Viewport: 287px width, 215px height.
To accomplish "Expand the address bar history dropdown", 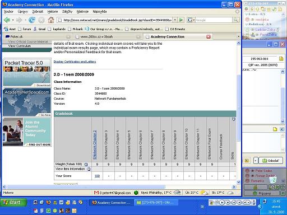I will coord(175,20).
